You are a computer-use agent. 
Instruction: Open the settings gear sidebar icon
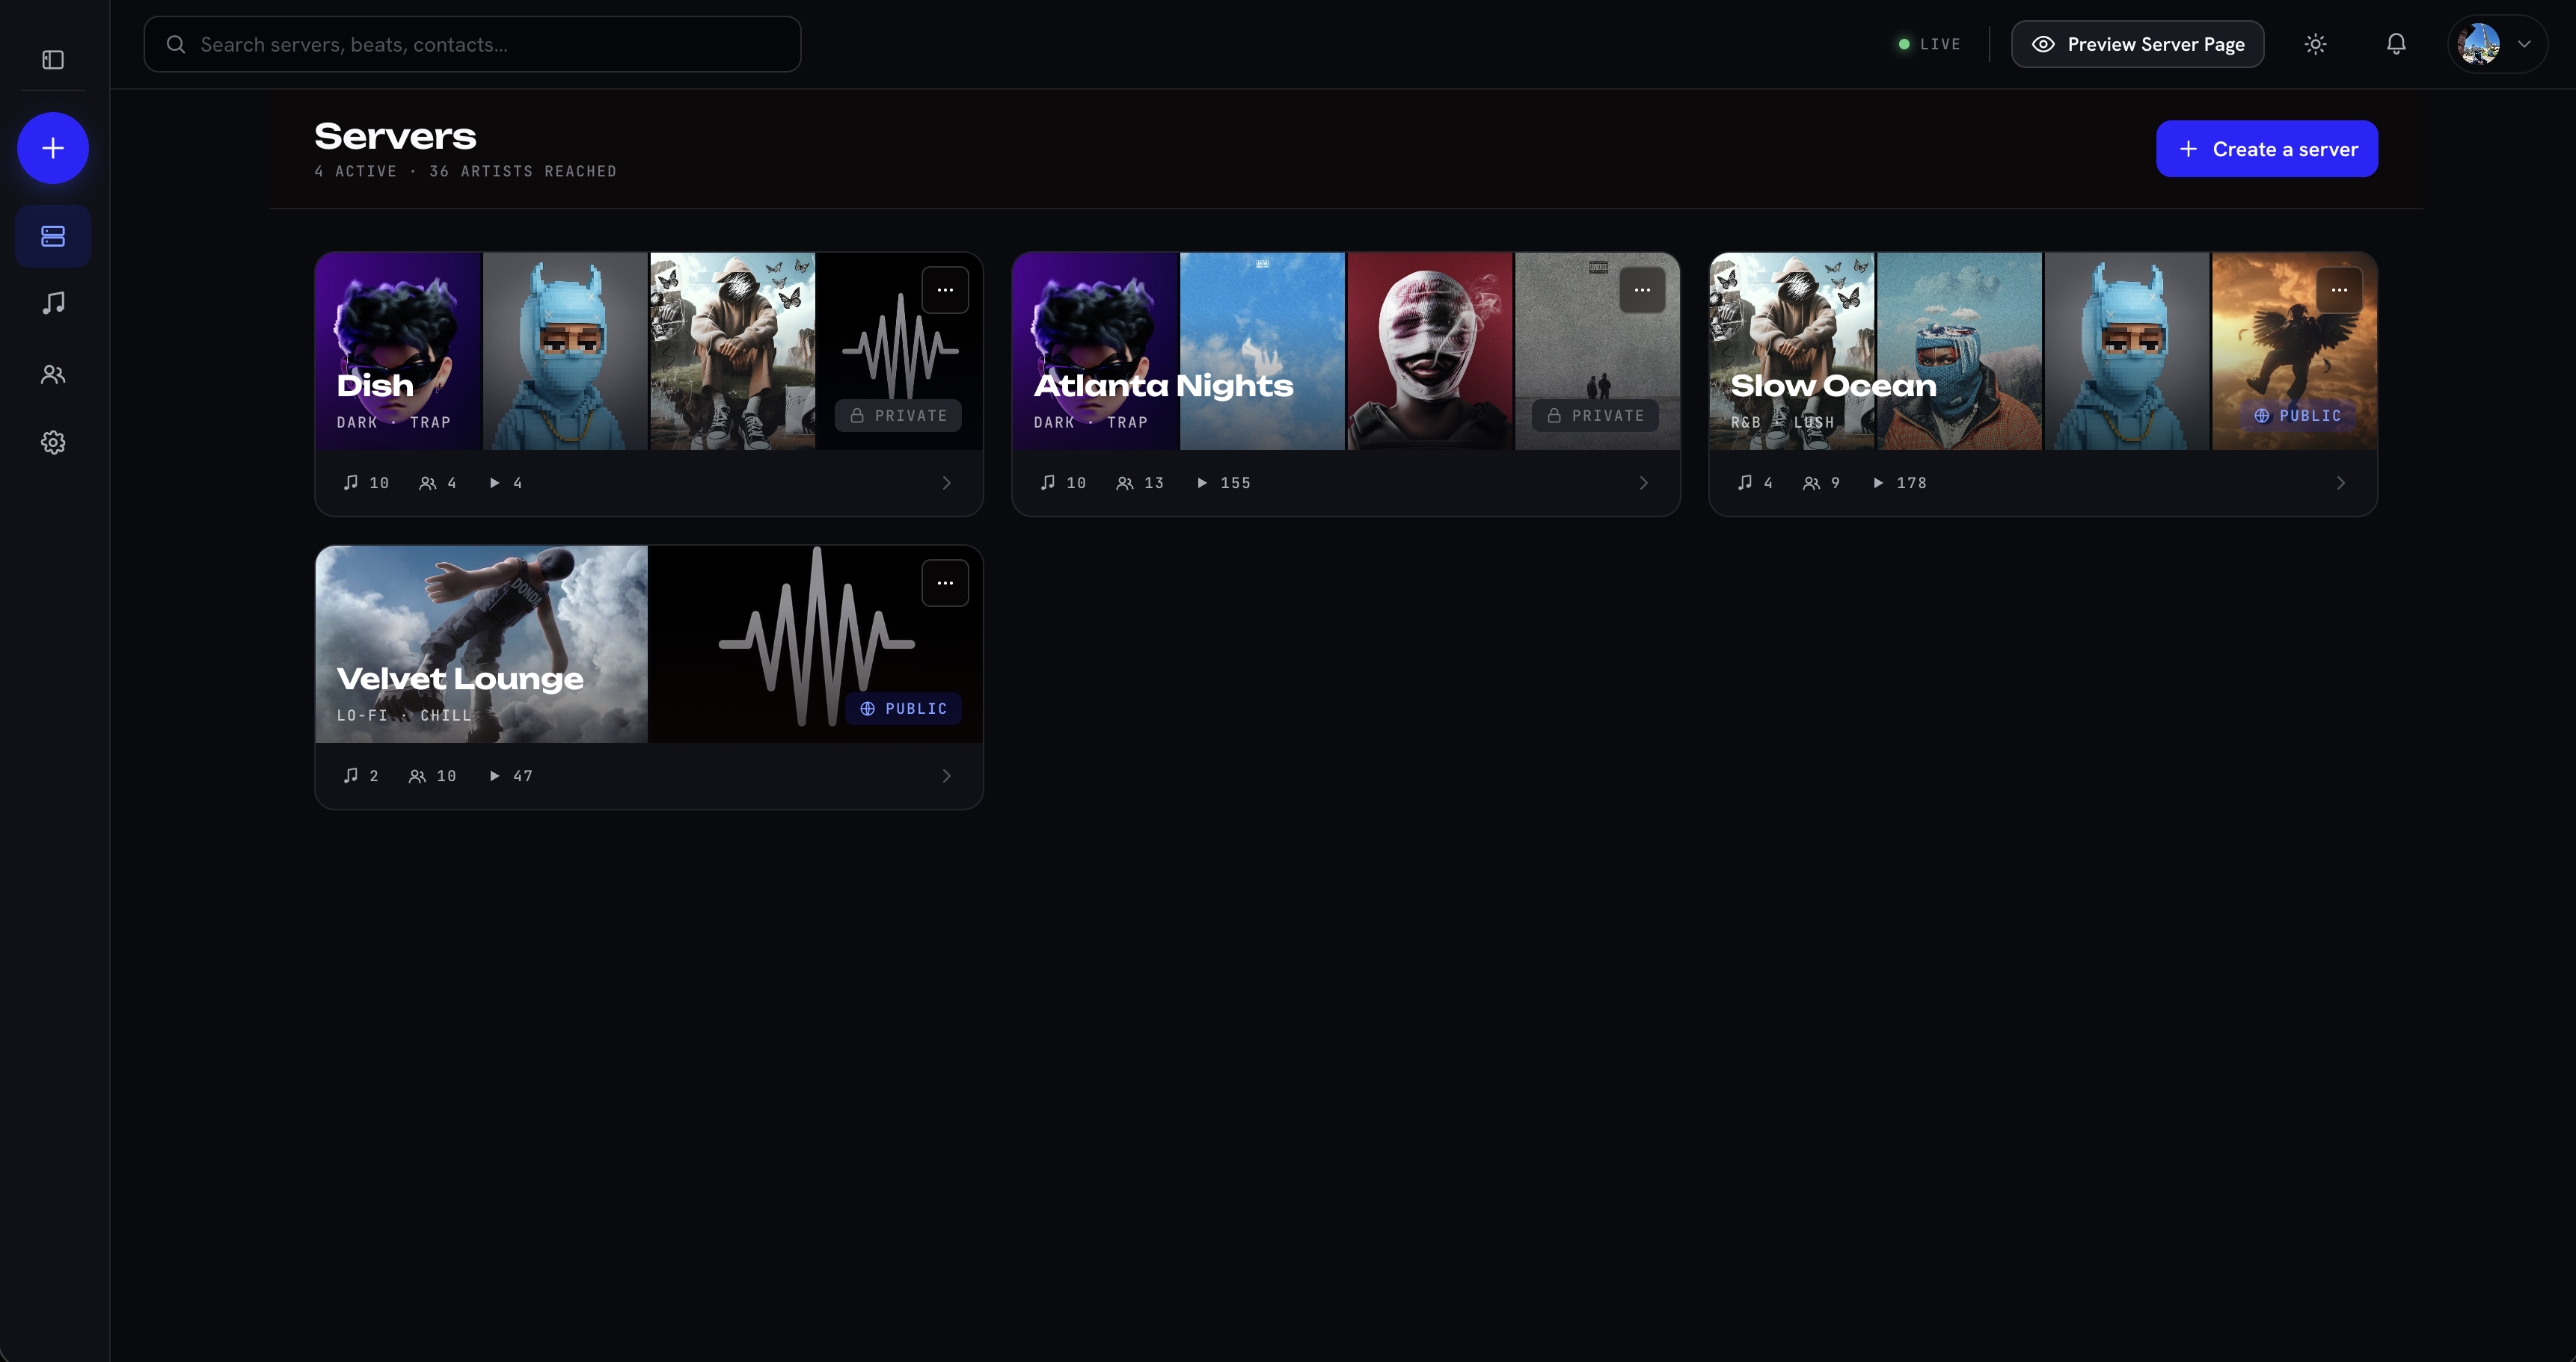[x=53, y=443]
